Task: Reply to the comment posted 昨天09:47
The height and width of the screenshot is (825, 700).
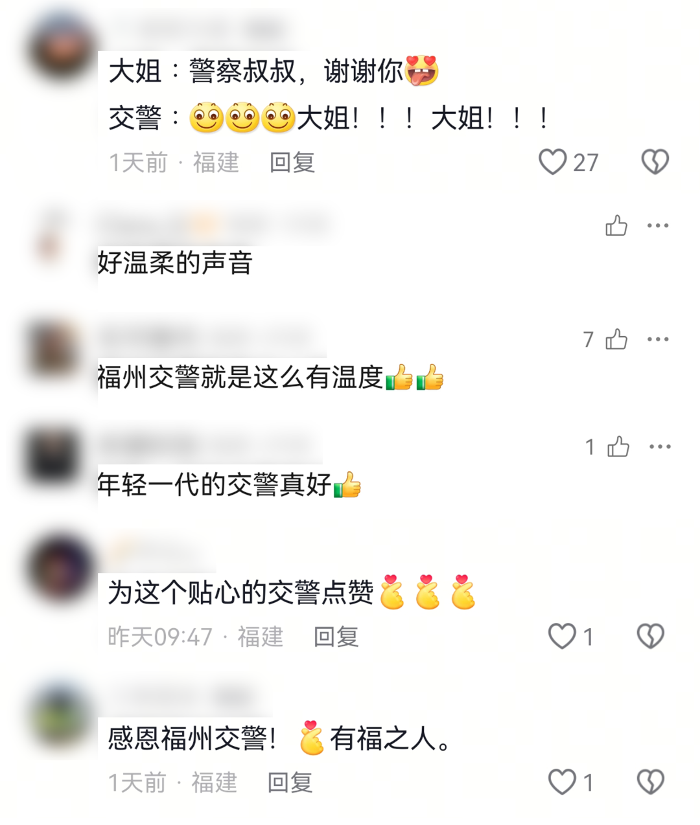Action: coord(336,637)
